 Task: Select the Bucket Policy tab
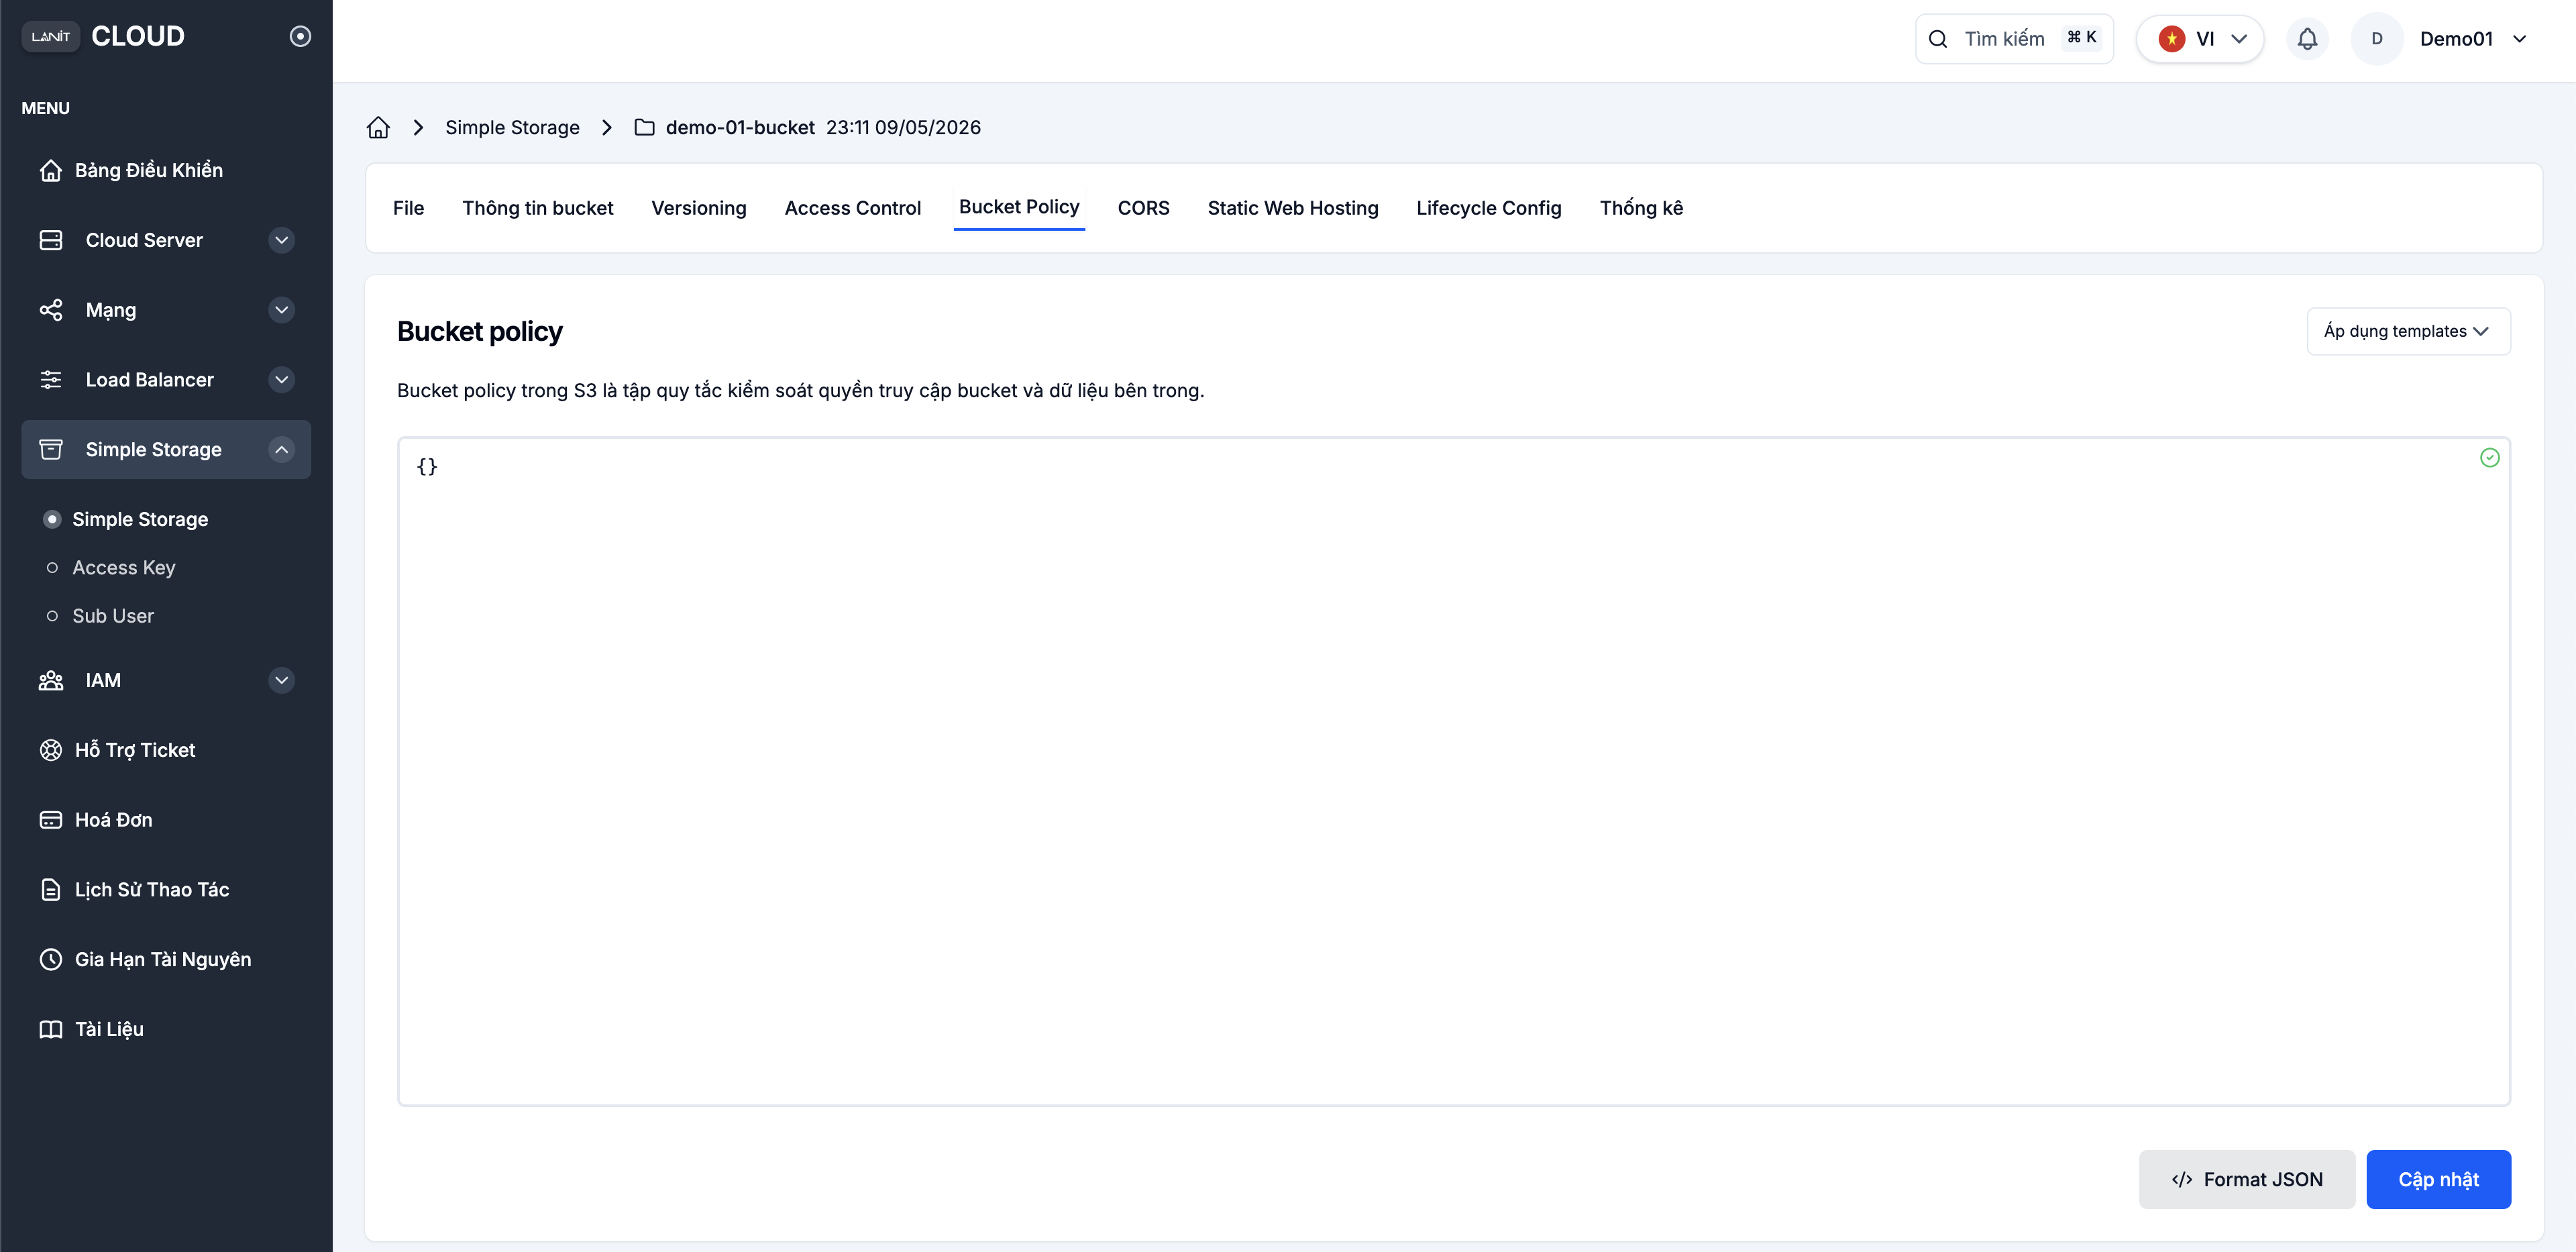(1019, 207)
